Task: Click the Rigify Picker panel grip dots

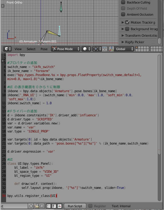Action: coord(153,43)
